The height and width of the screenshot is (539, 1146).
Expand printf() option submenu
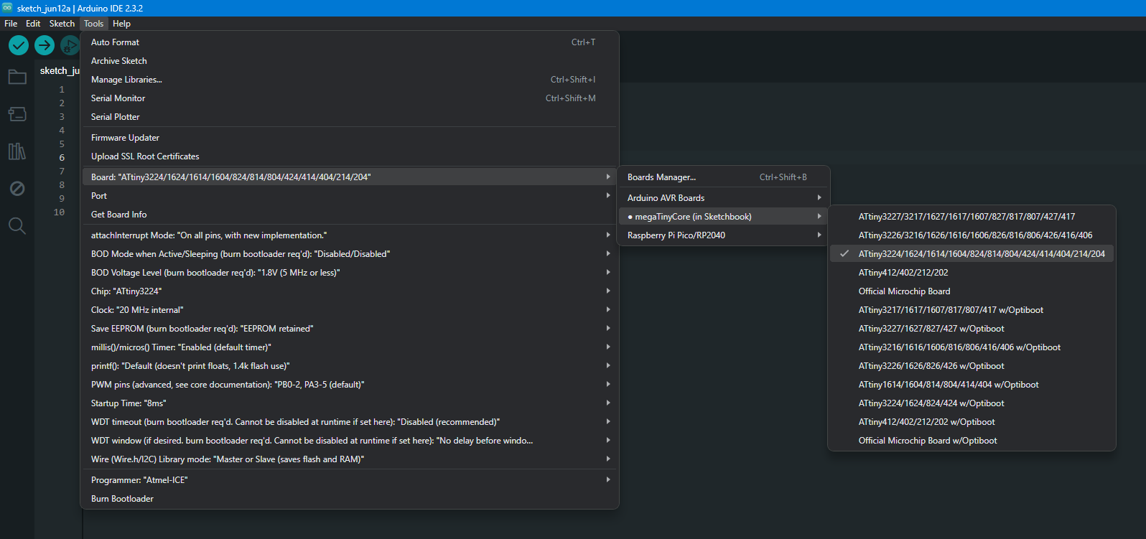click(350, 366)
